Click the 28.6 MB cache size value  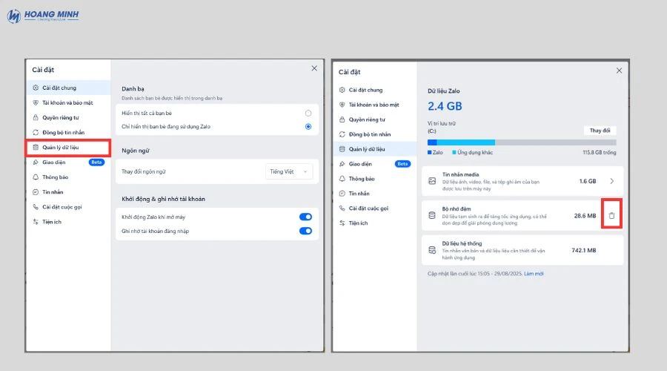(x=585, y=215)
